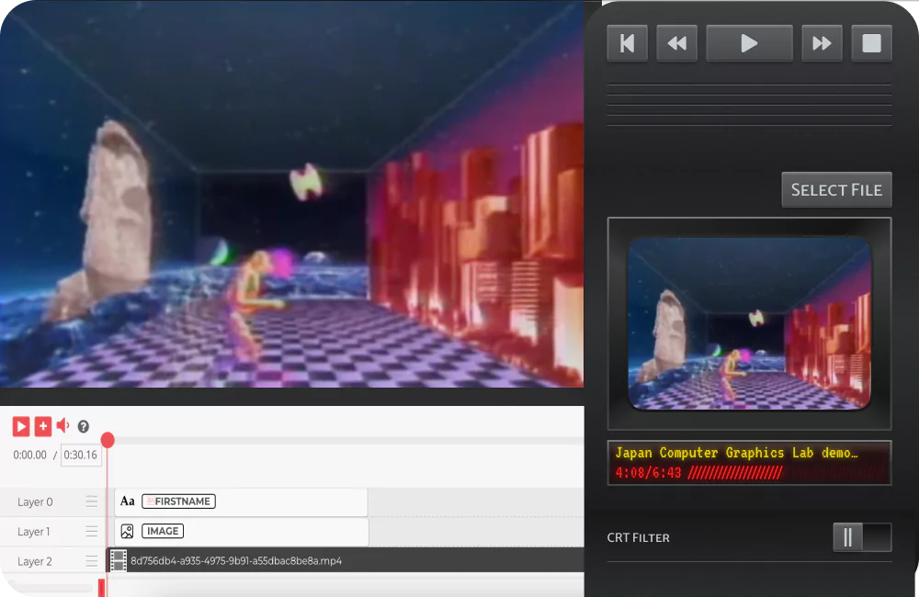The image size is (919, 597).
Task: Stop the retro player video
Action: point(871,43)
